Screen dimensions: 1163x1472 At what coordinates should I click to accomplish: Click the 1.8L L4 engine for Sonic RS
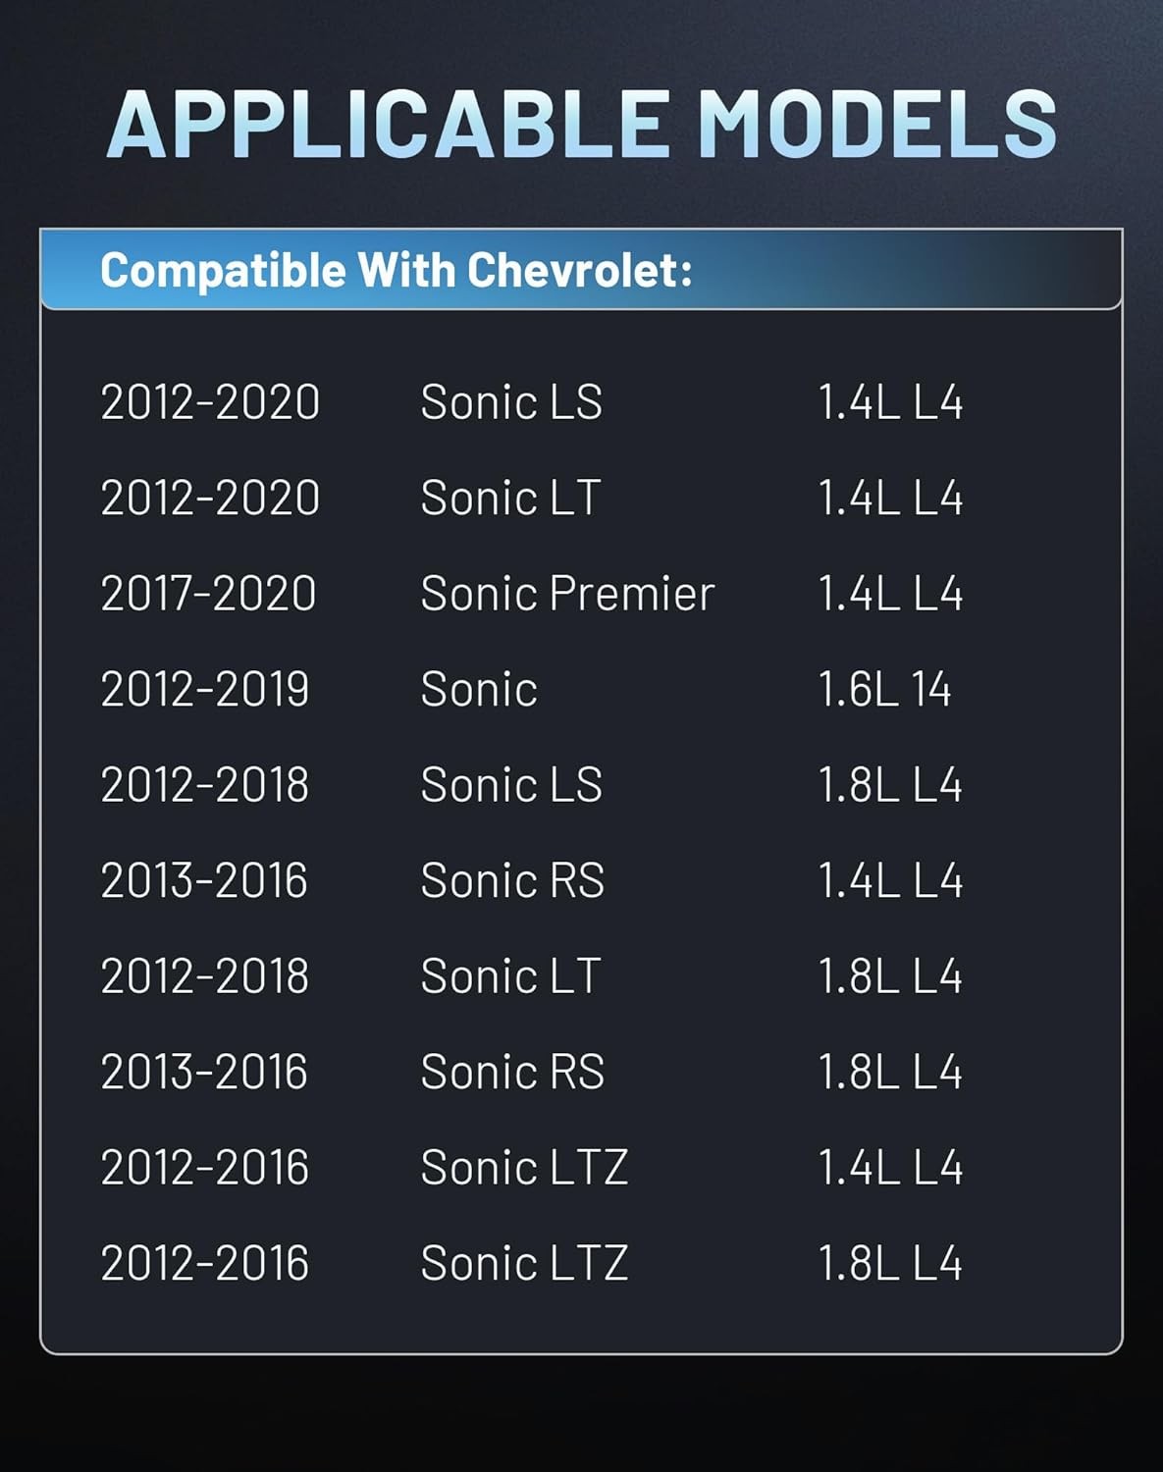point(890,1072)
